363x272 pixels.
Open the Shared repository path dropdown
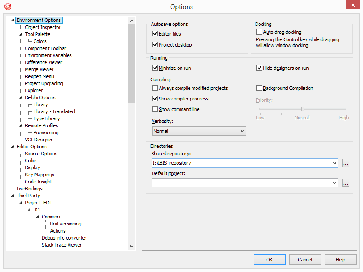[x=335, y=163]
